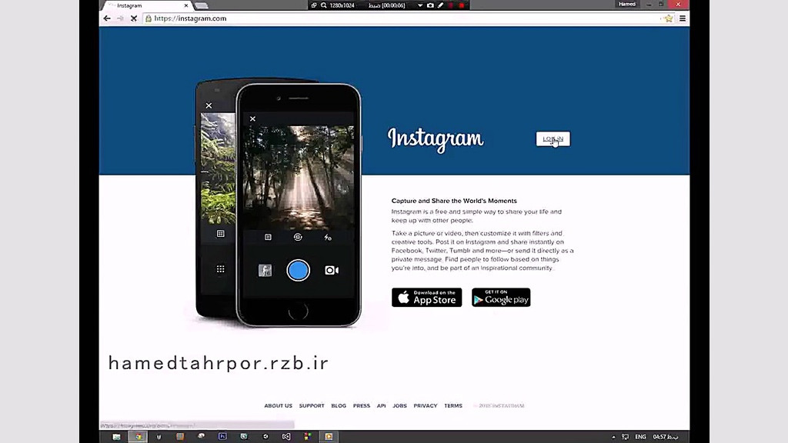
Task: Click the blue shutter button on phone
Action: tap(298, 270)
